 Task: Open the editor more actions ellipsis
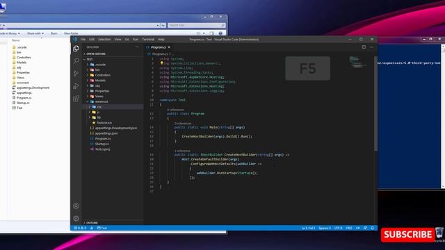pyautogui.click(x=371, y=47)
